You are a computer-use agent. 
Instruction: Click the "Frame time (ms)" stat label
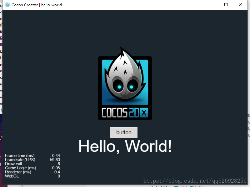point(20,156)
